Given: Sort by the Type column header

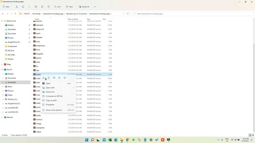Looking at the screenshot, I should (x=88, y=19).
